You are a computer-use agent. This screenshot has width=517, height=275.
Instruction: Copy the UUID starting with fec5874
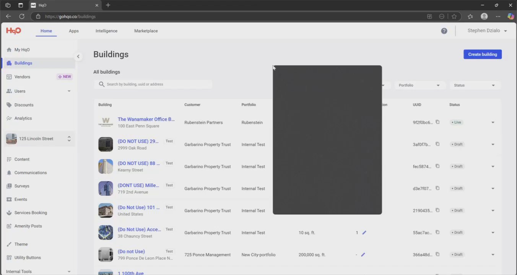(x=437, y=167)
